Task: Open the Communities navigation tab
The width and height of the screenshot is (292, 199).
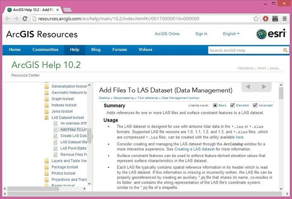Action: coord(45,50)
